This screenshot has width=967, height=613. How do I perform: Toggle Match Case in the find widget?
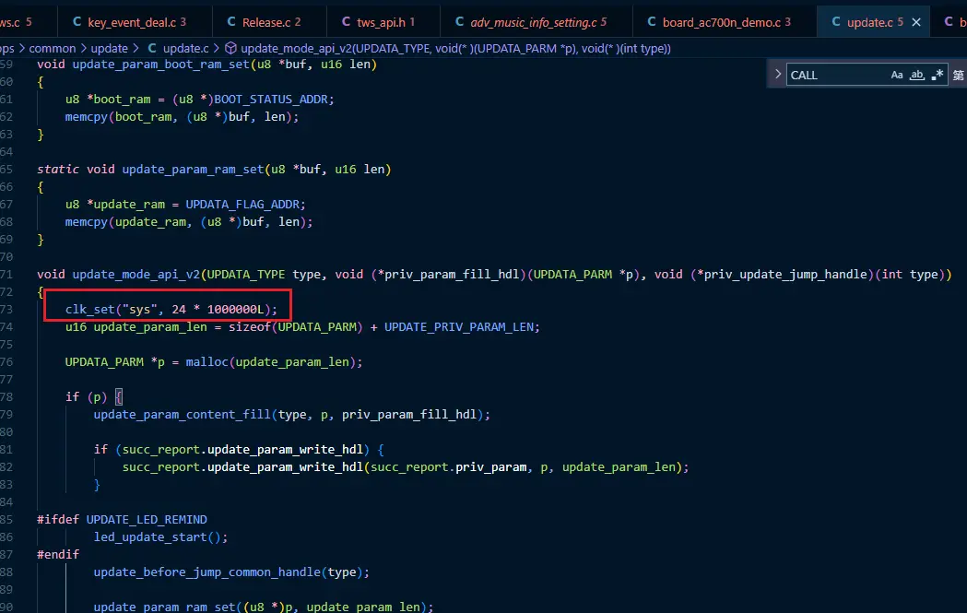(x=897, y=75)
